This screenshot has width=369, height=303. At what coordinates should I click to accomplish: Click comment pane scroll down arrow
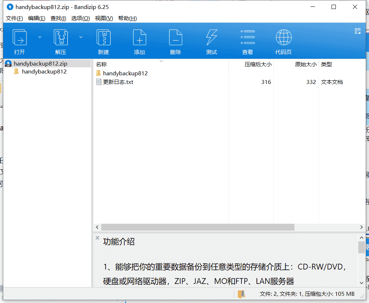(x=361, y=283)
